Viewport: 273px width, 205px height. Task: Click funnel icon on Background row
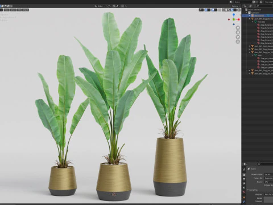pyautogui.click(x=268, y=16)
